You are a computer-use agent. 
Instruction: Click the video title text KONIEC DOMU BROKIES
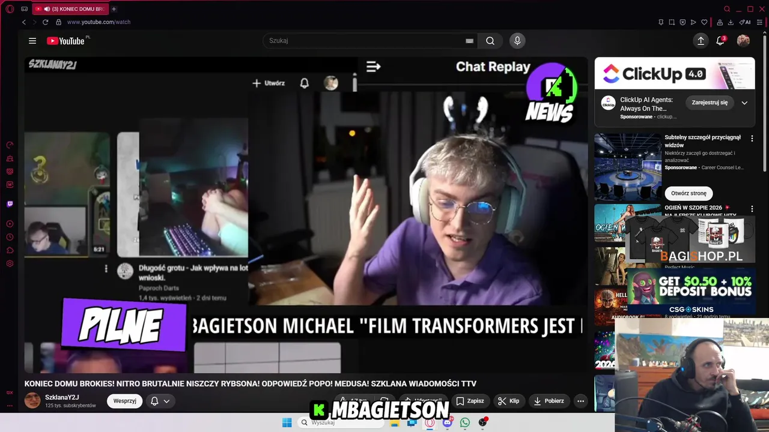250,383
